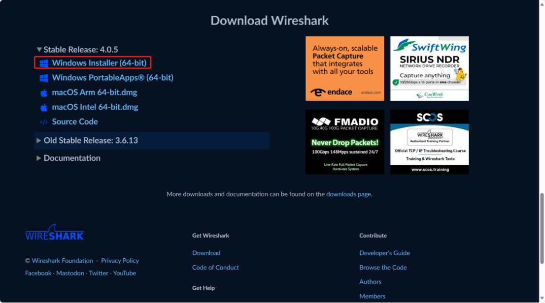Image resolution: width=545 pixels, height=303 pixels.
Task: Open the endace Packet Capture advertisement
Action: 345,68
